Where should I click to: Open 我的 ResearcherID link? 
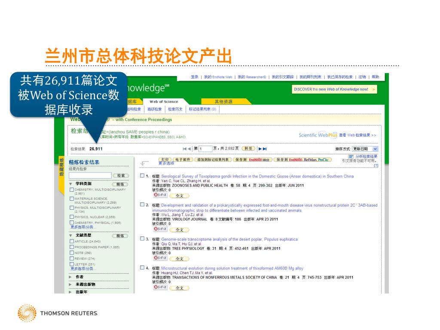[252, 77]
